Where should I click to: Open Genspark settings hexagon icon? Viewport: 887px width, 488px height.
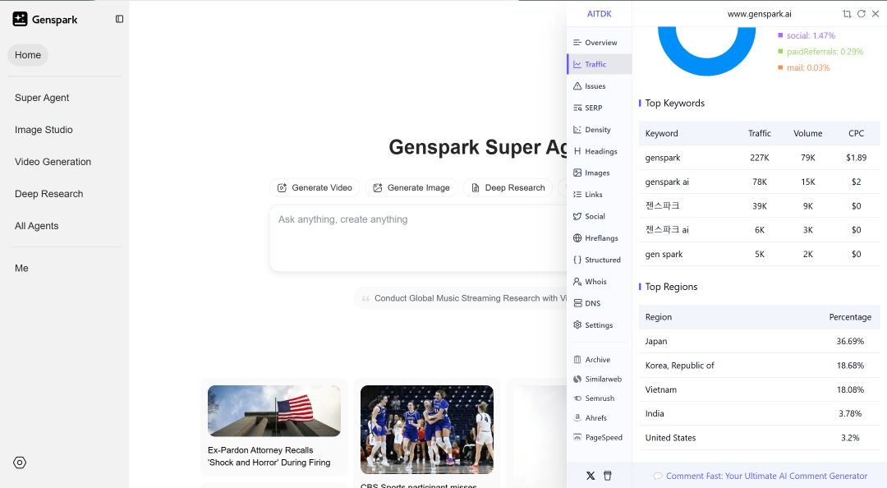20,463
